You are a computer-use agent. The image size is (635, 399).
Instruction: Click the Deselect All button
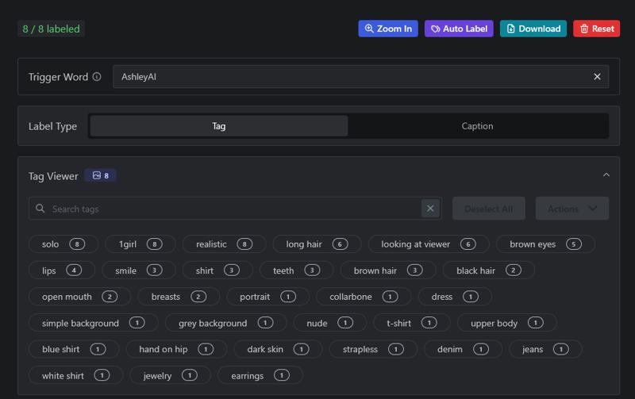tap(488, 209)
